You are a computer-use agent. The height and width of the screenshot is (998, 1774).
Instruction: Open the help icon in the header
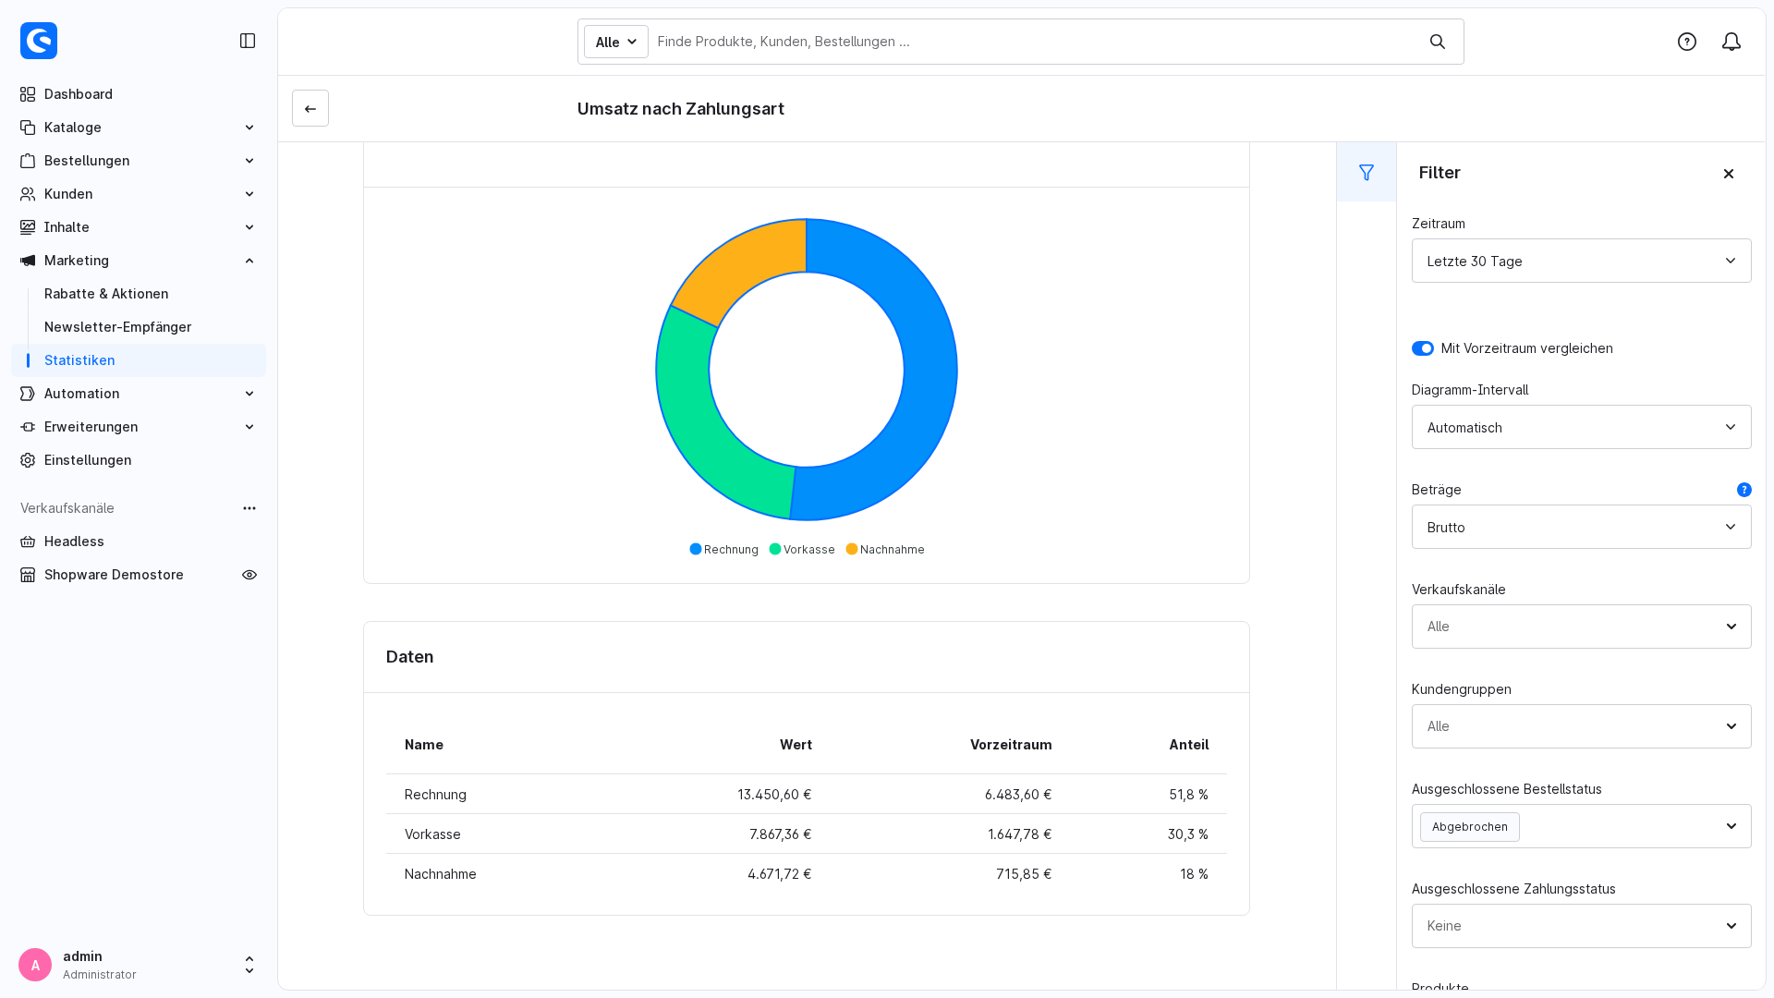[1687, 42]
